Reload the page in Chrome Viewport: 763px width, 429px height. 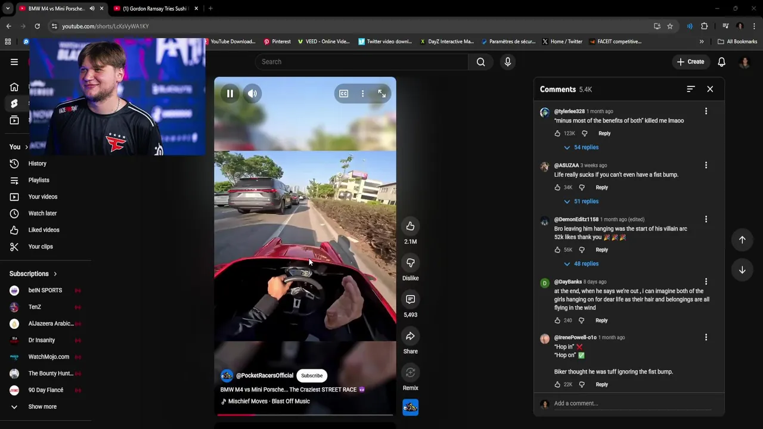pyautogui.click(x=37, y=26)
